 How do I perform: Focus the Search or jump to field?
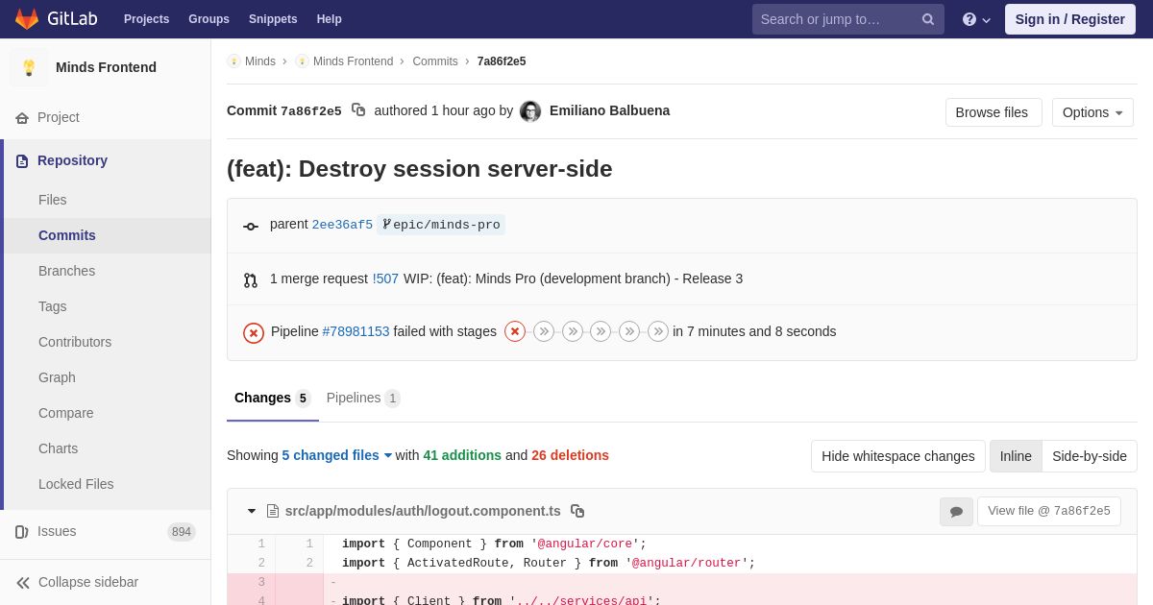click(836, 19)
